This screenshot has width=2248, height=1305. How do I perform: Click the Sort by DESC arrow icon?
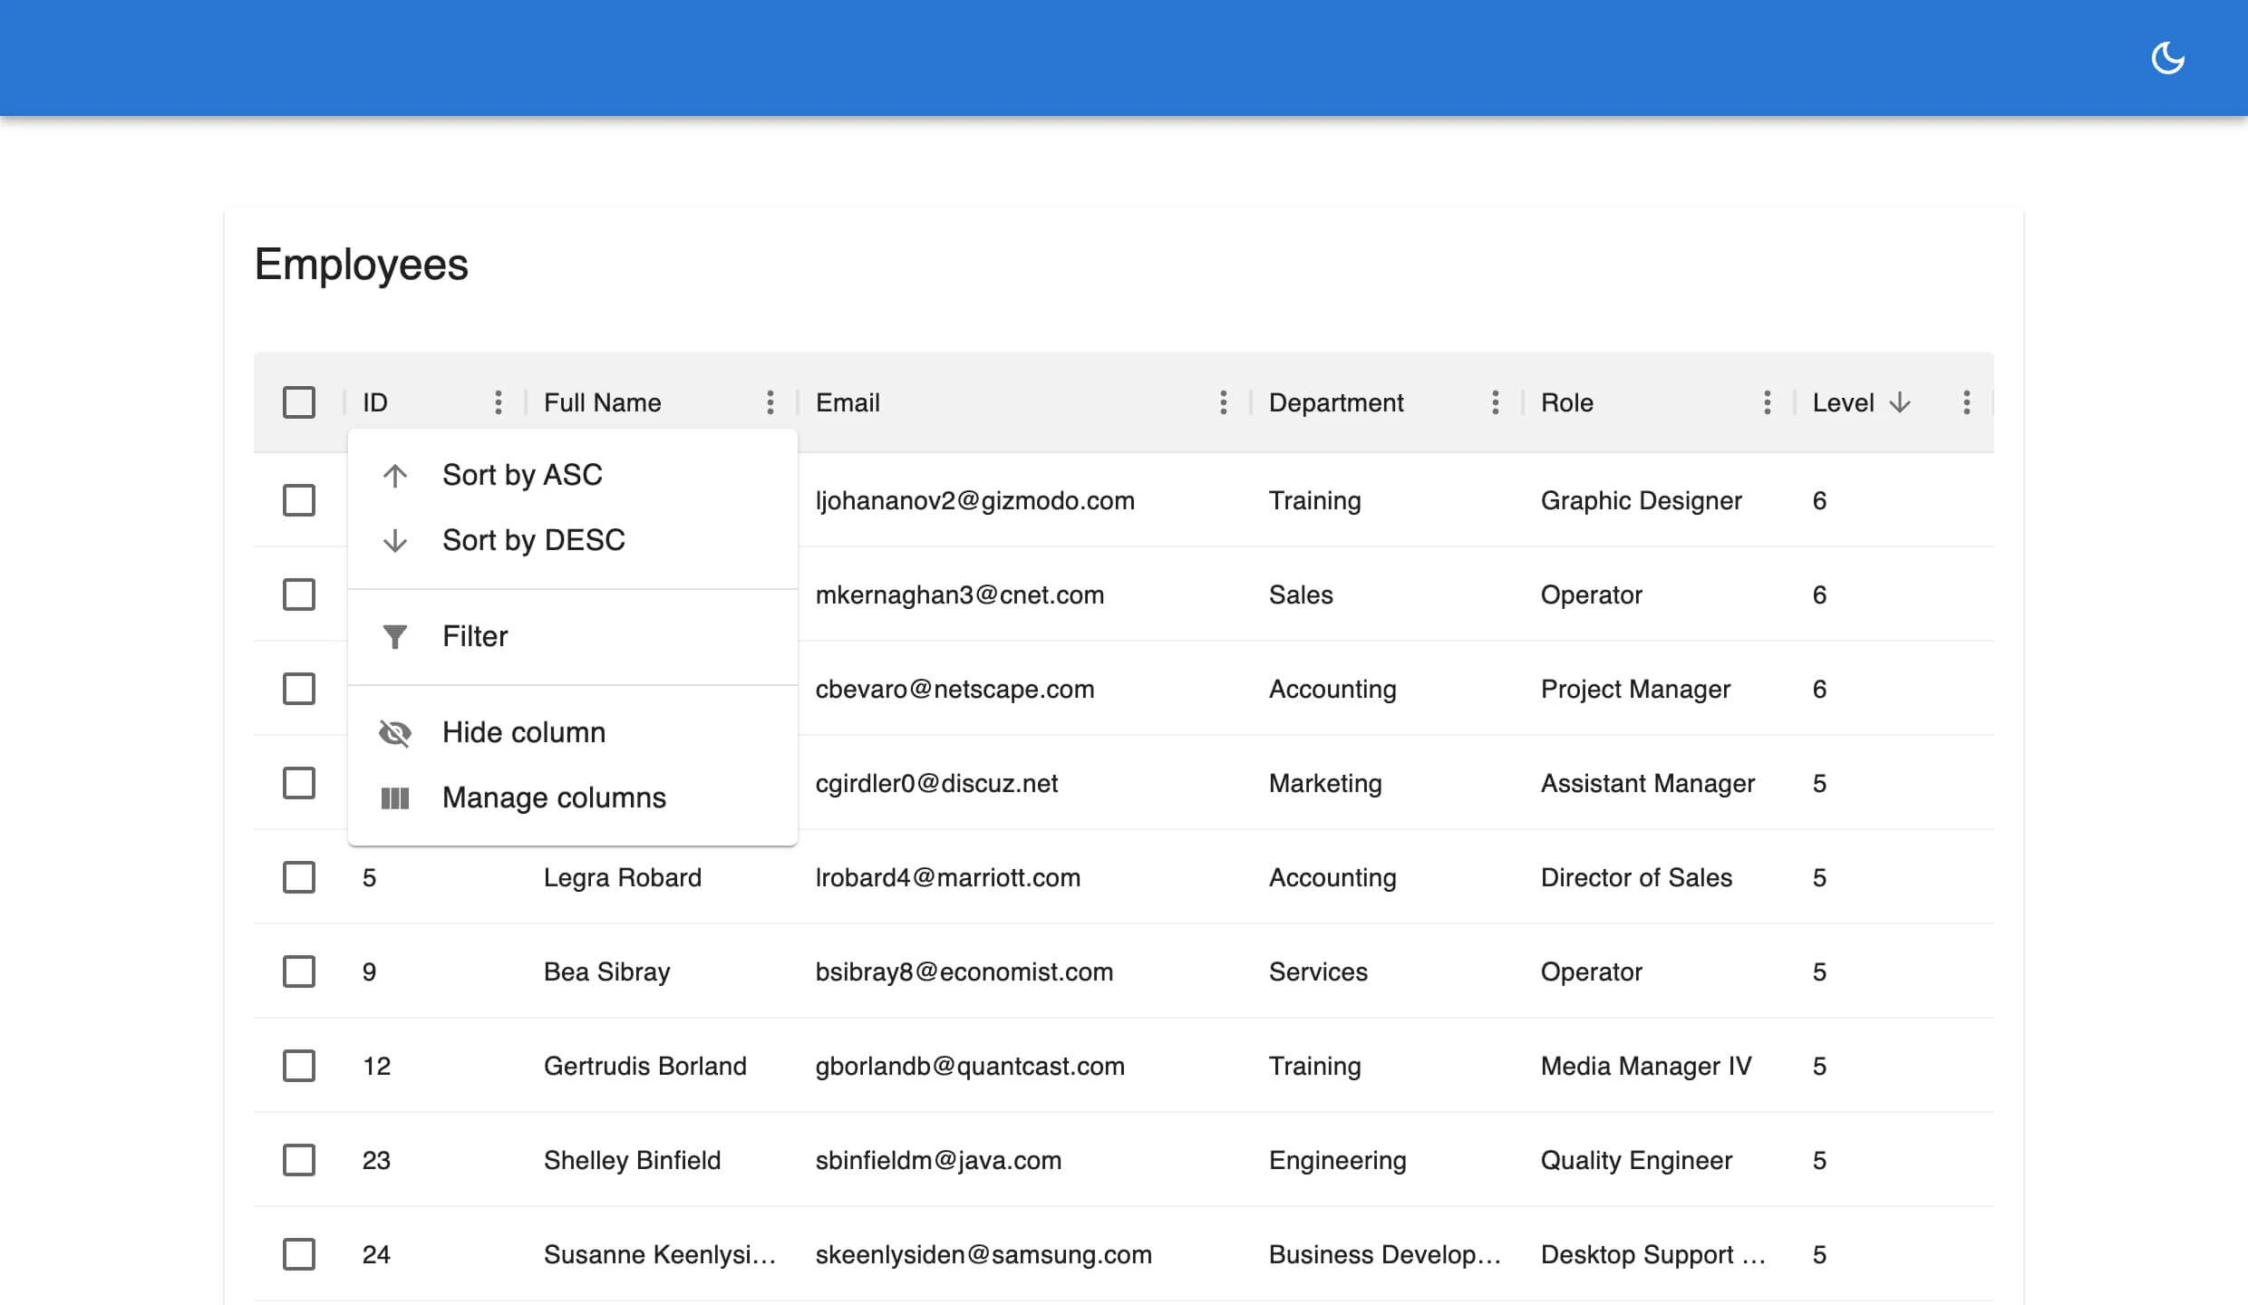pyautogui.click(x=395, y=539)
